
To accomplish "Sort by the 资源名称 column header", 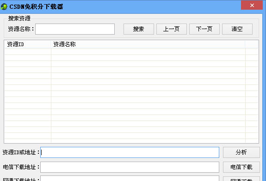I will (x=148, y=44).
